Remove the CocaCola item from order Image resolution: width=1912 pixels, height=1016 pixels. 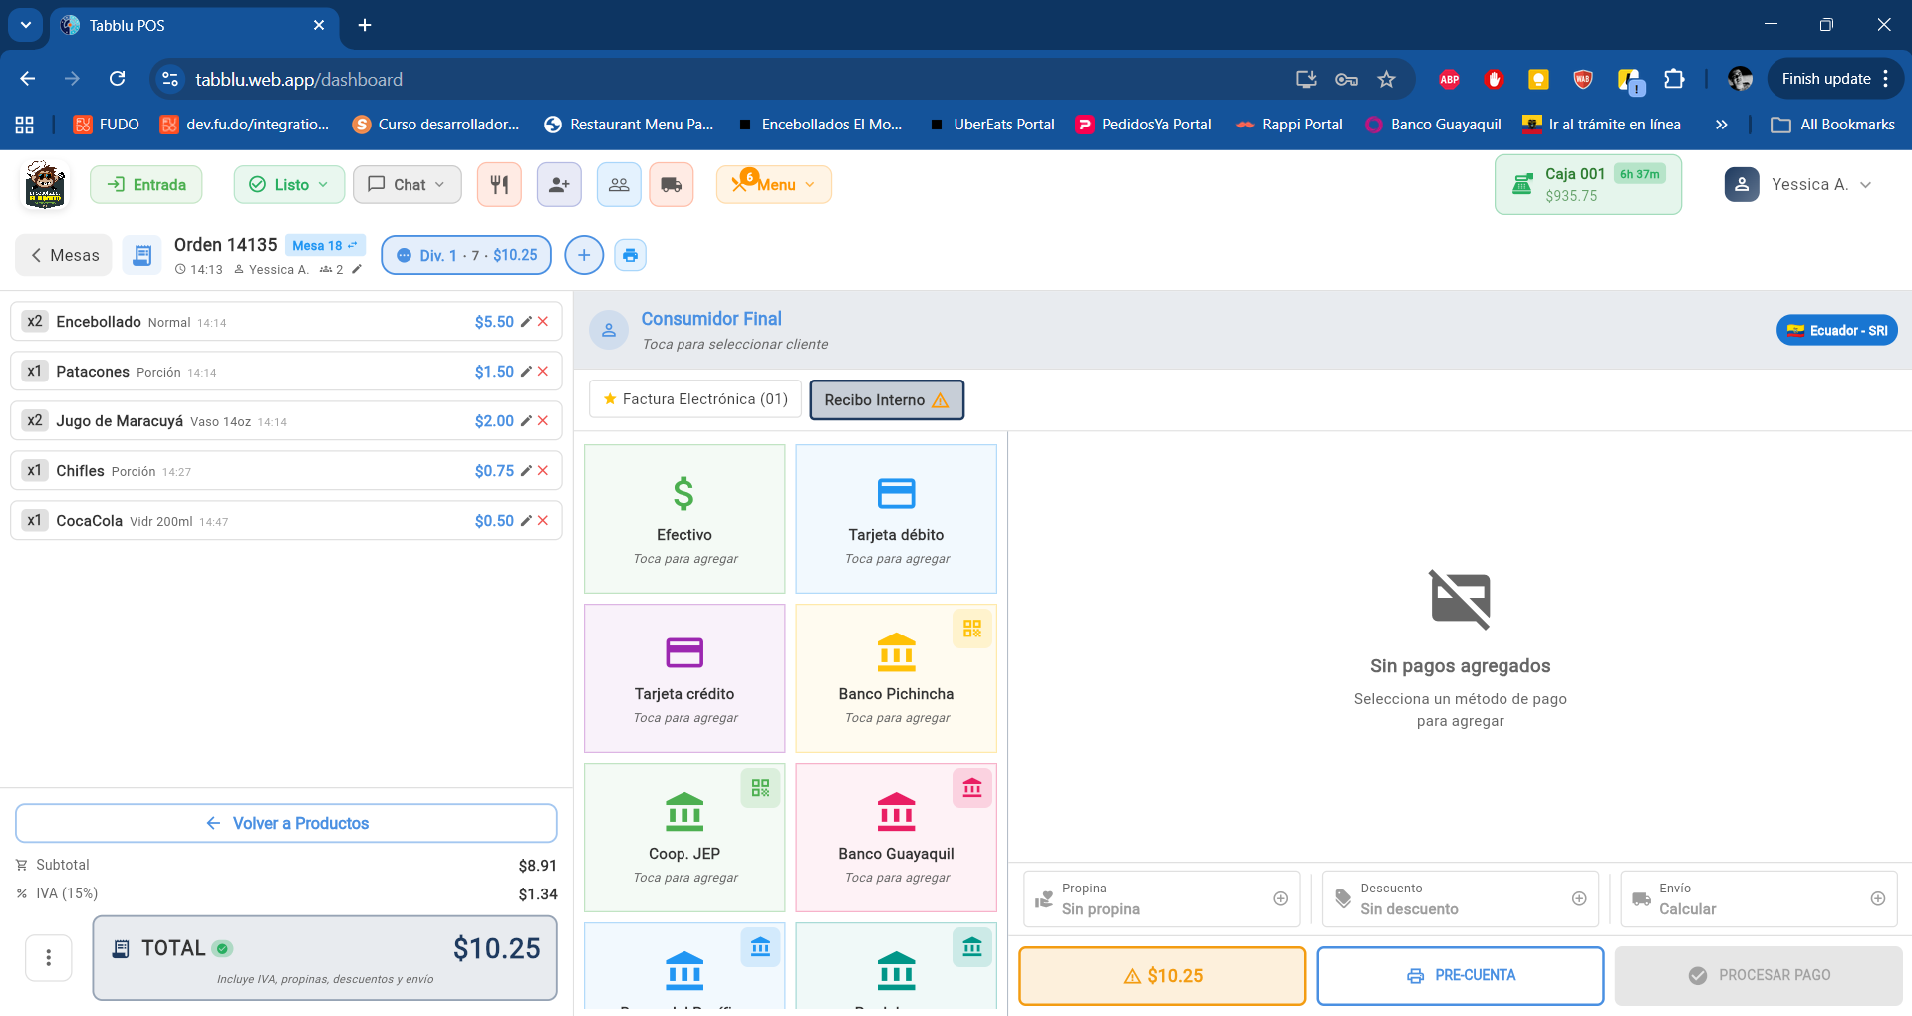(x=543, y=521)
